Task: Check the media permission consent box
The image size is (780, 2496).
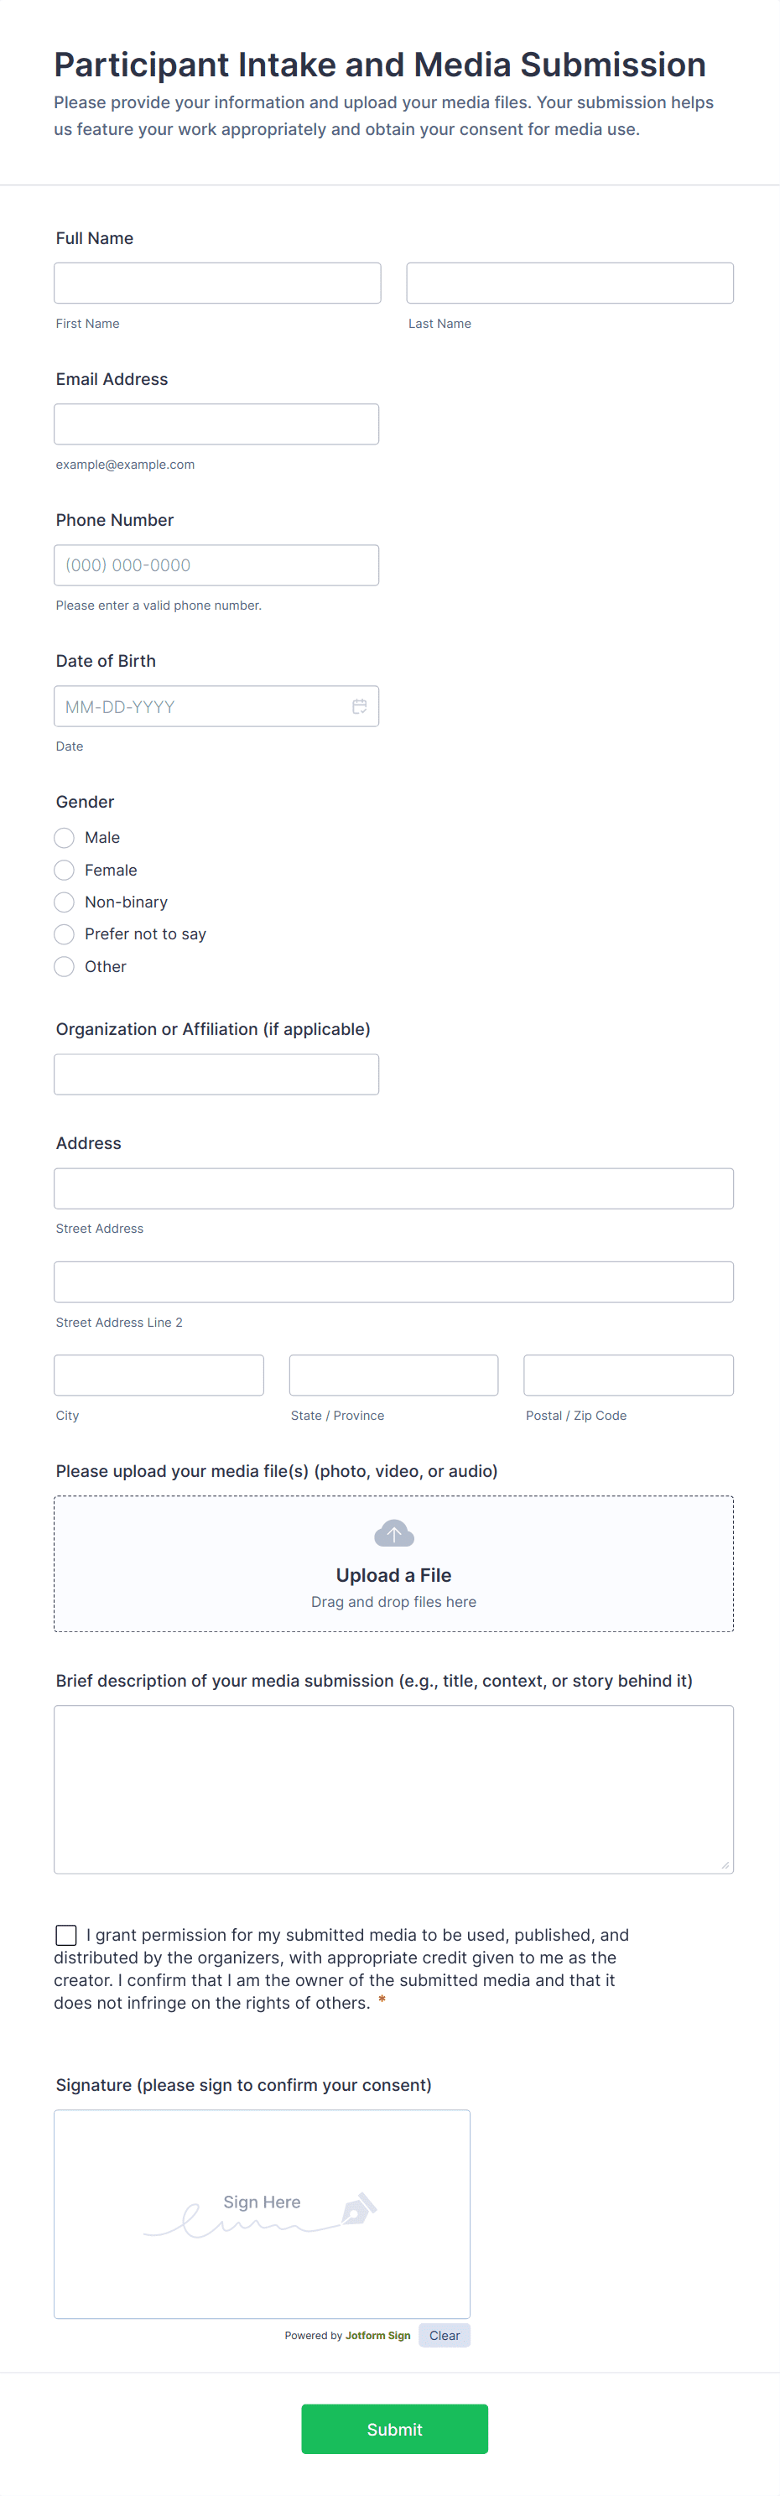Action: pyautogui.click(x=66, y=1934)
